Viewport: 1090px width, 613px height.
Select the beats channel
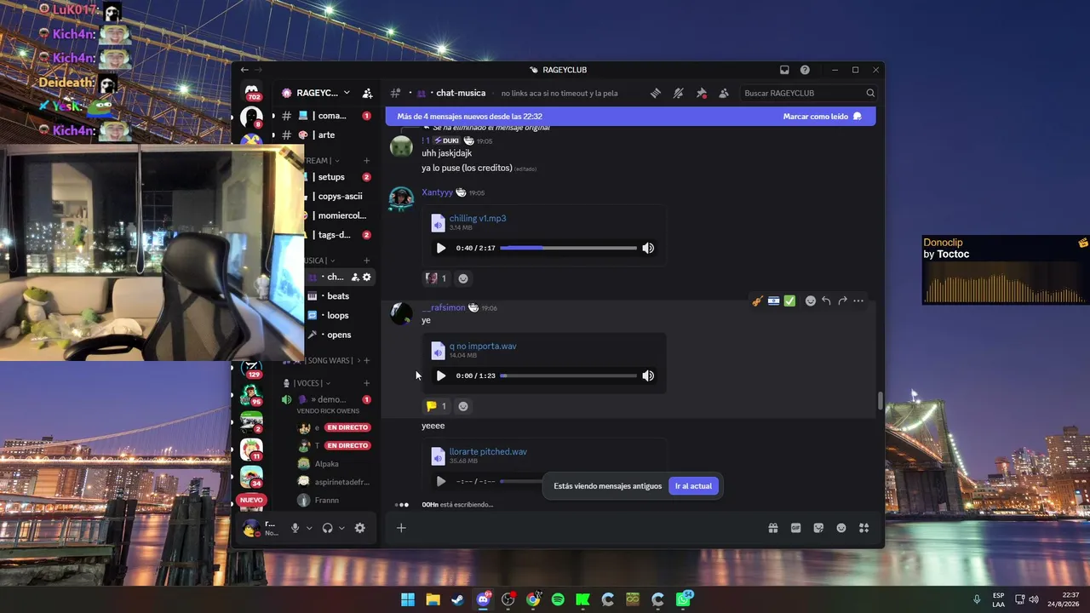click(x=339, y=296)
